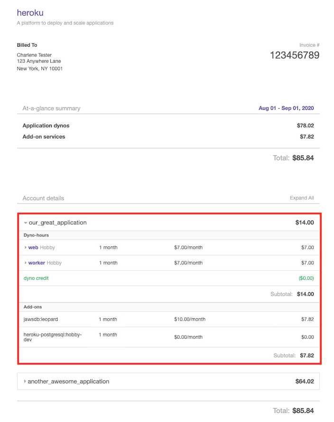This screenshot has height=422, width=334.
Task: Click the Aug 01 - Sep 01, 2020 date range
Action: pos(286,108)
